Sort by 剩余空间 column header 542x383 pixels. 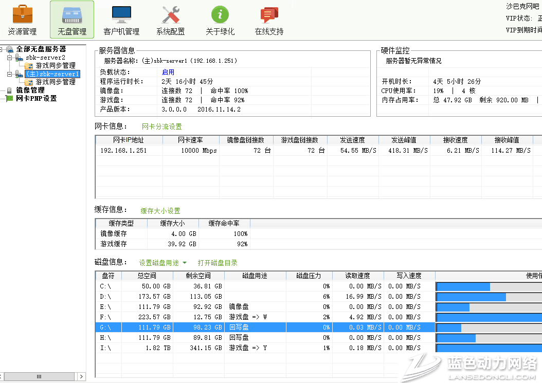click(198, 276)
